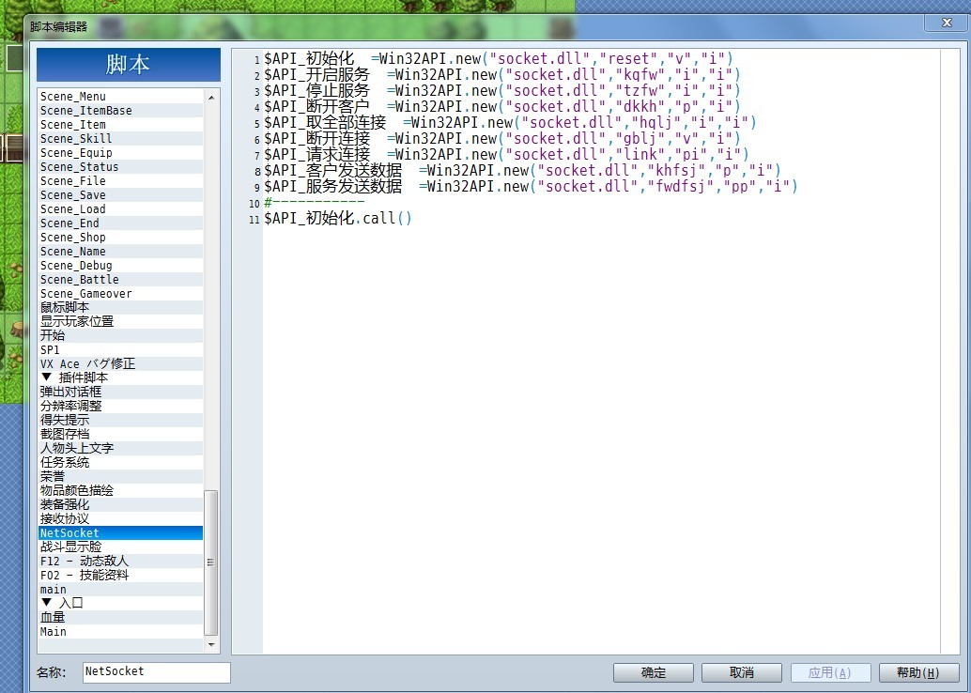Open the Scene_Load script
The image size is (971, 693).
tap(121, 209)
